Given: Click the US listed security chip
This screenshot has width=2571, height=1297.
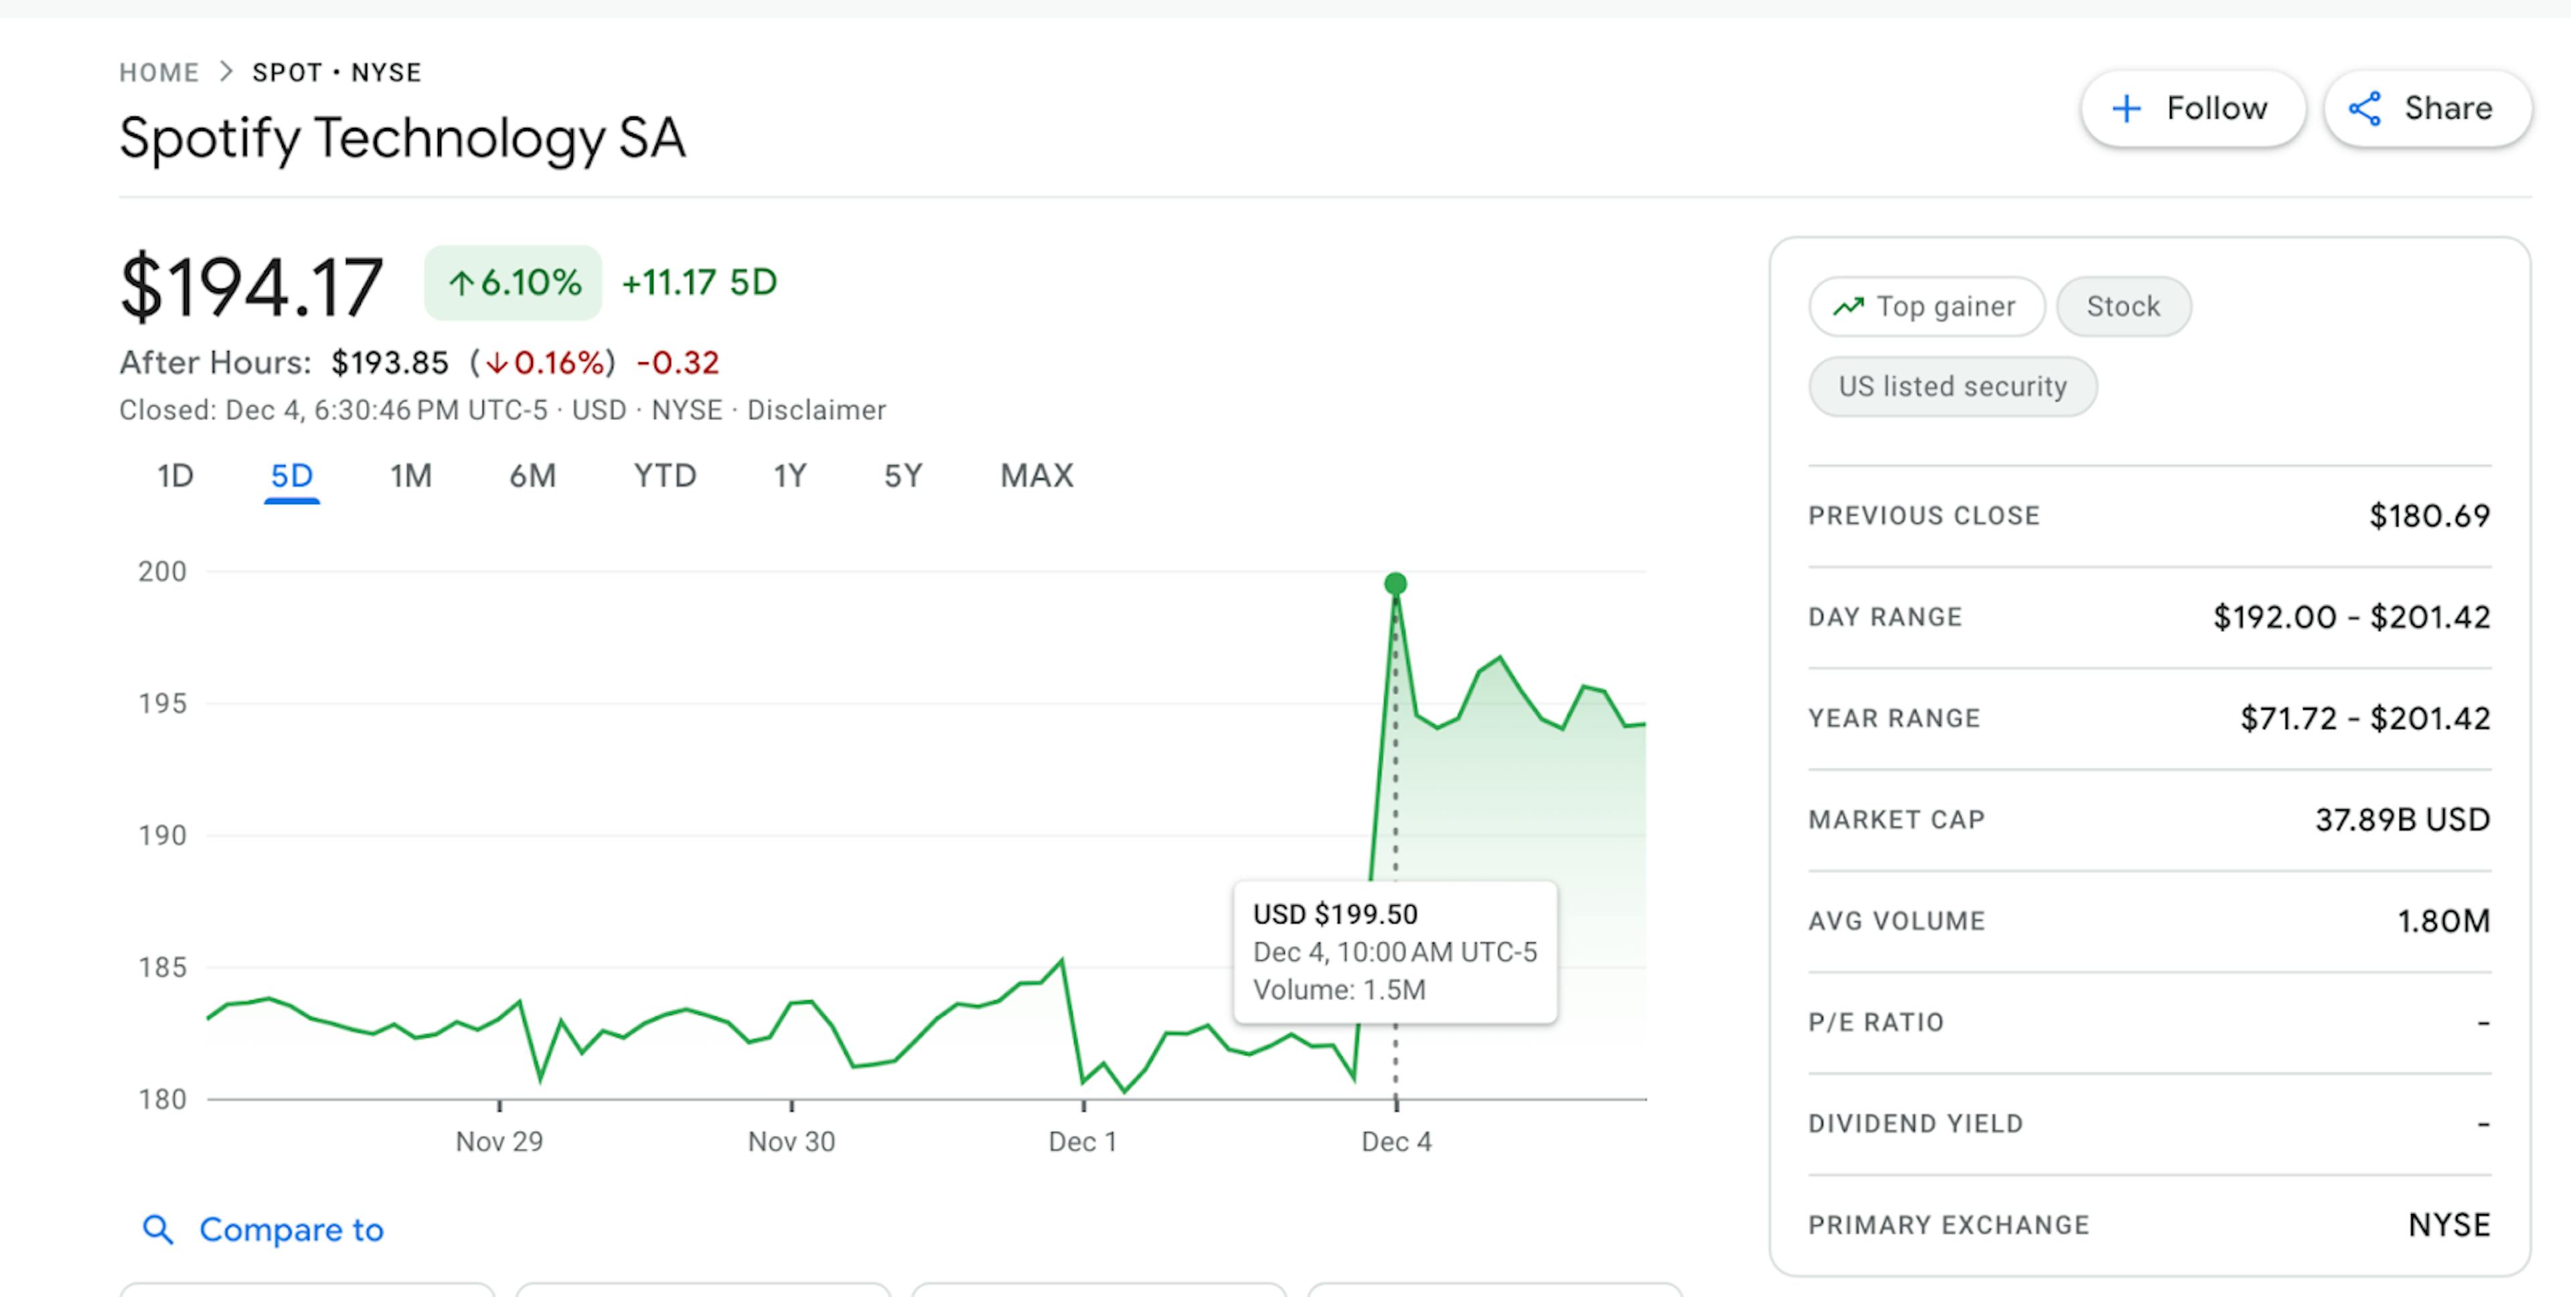Looking at the screenshot, I should point(1952,386).
